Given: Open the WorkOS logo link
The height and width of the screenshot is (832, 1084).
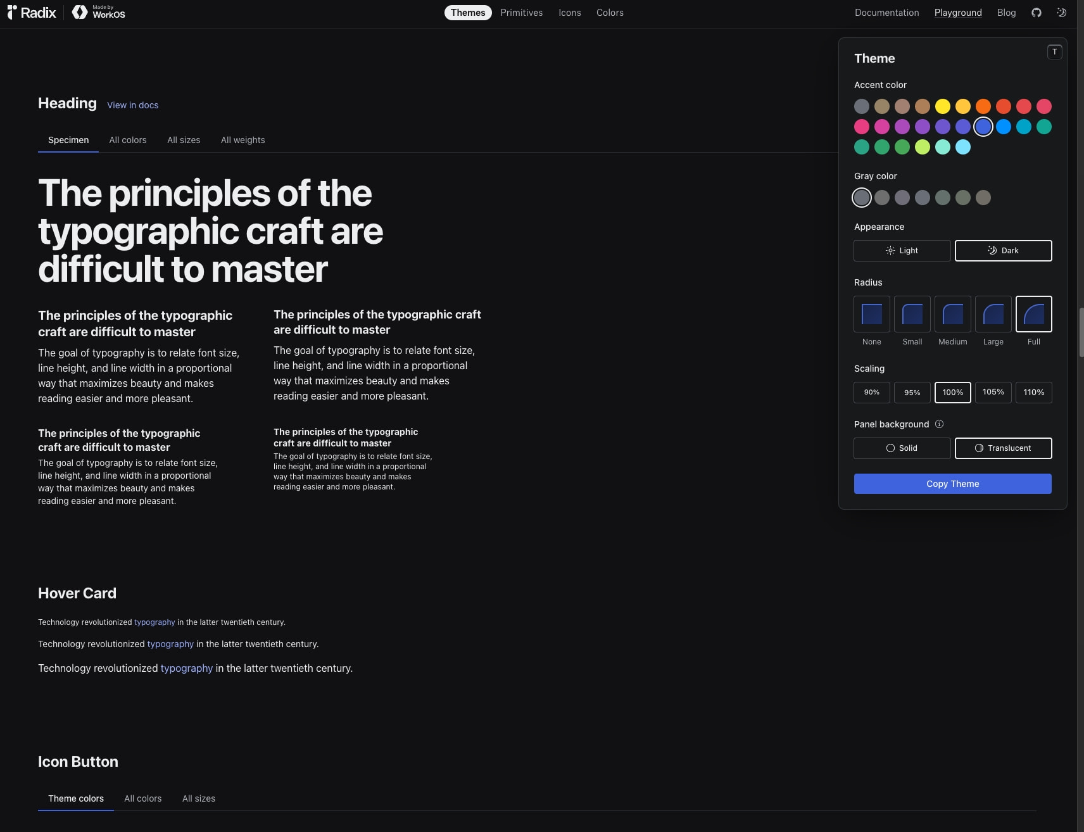Looking at the screenshot, I should coord(99,13).
